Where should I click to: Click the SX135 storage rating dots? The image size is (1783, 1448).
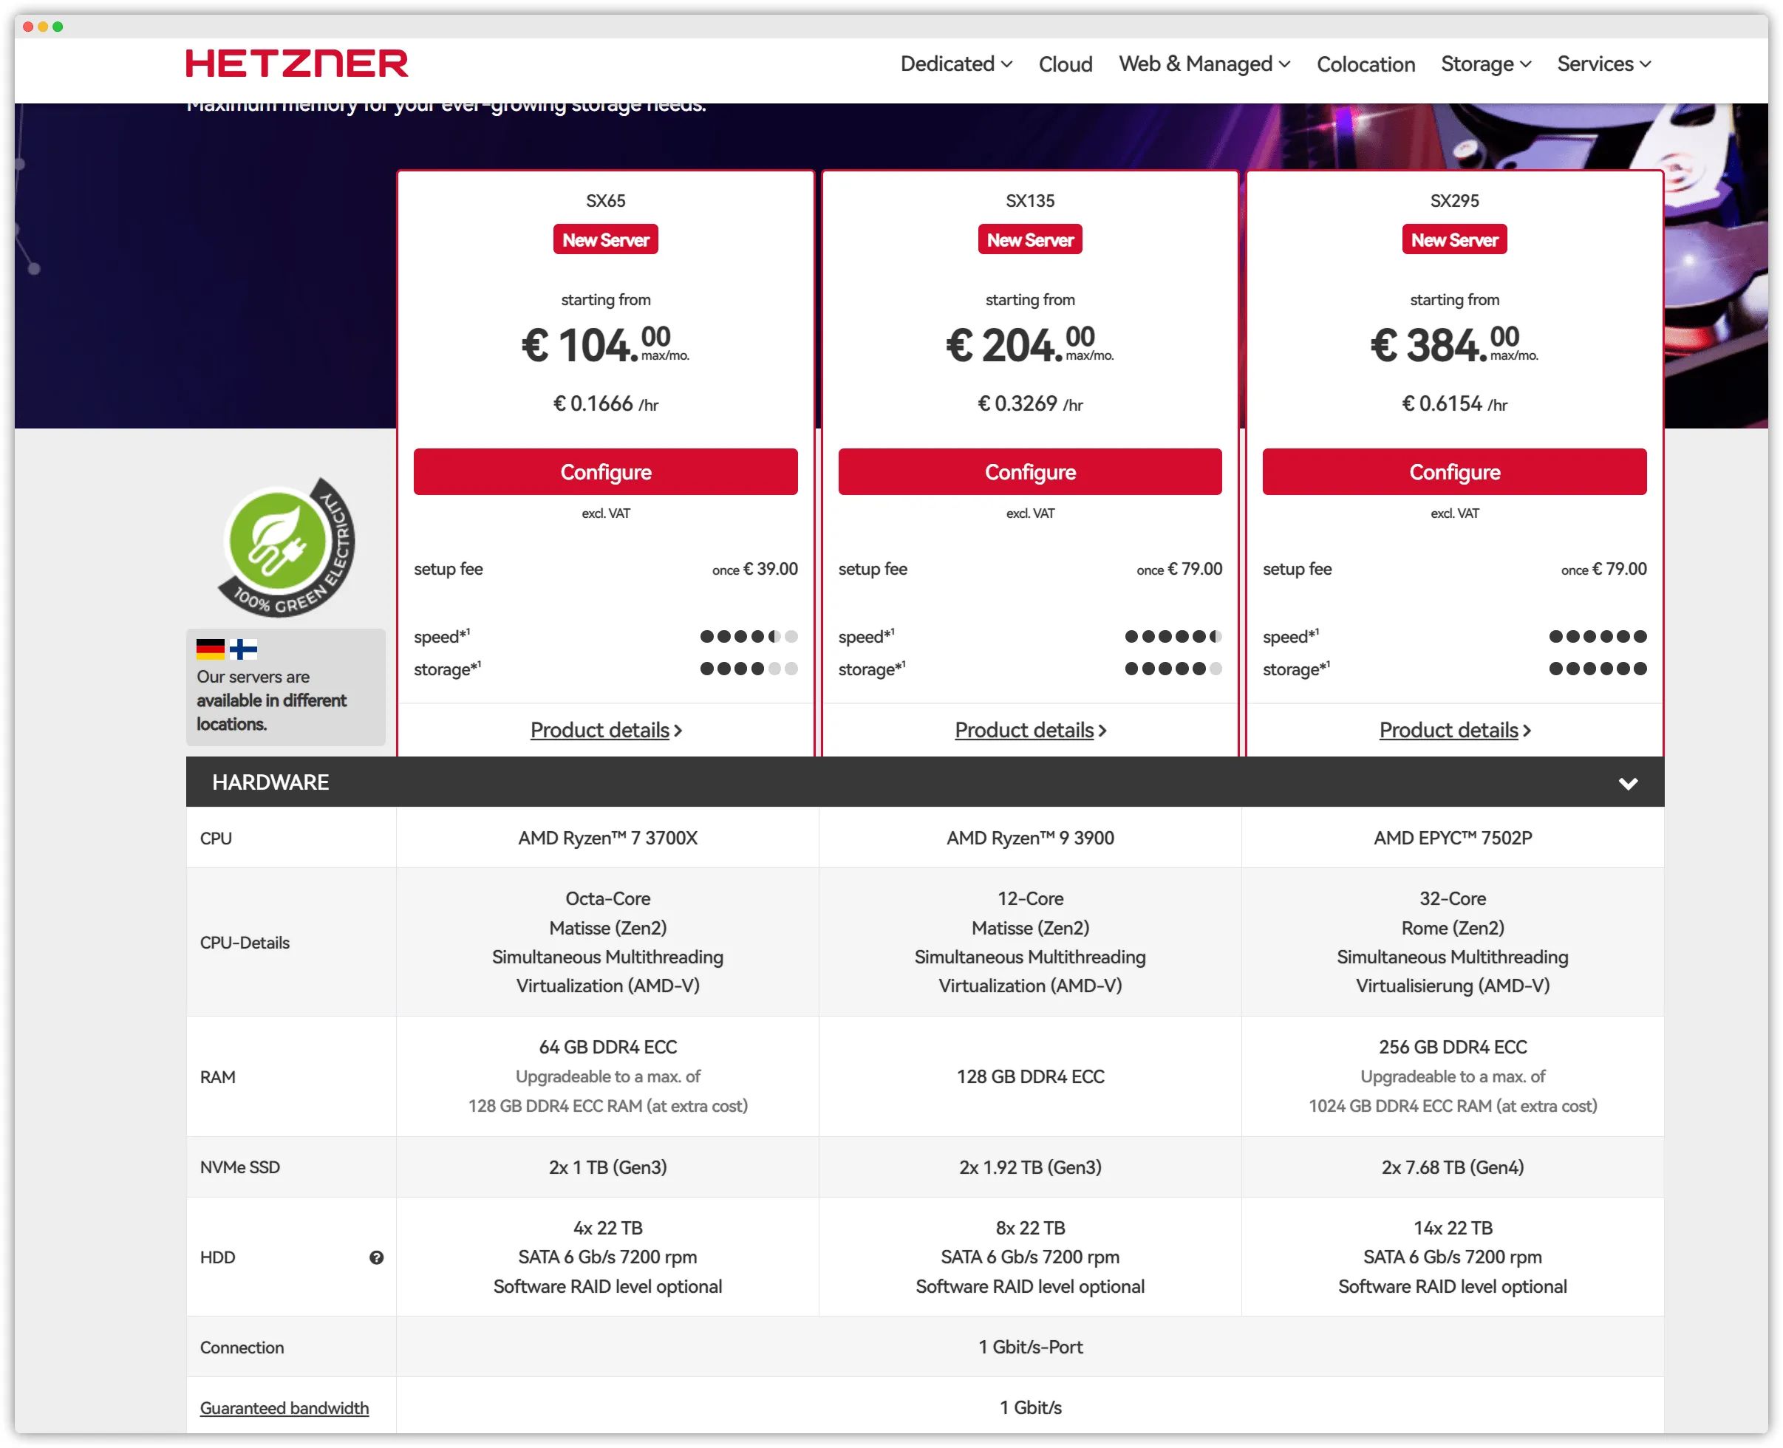coord(1173,668)
